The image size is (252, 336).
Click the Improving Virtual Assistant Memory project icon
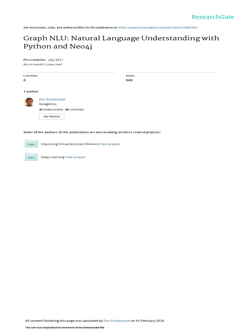coord(31,144)
